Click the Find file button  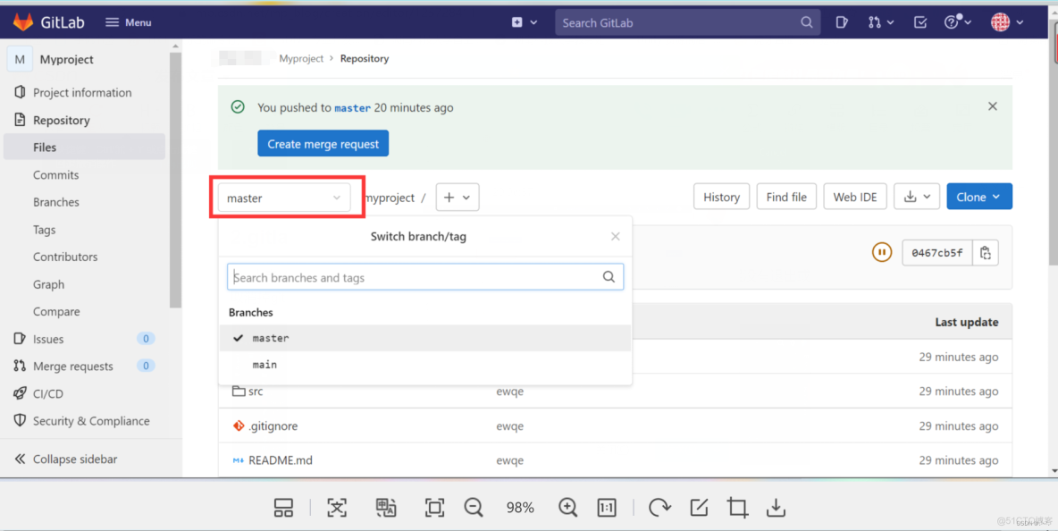786,197
